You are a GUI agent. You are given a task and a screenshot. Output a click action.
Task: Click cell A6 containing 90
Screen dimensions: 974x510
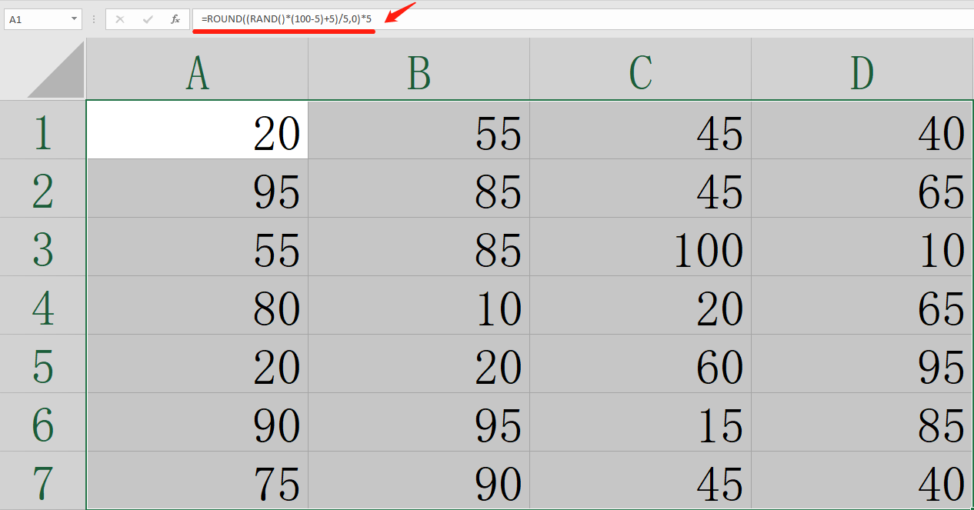(x=198, y=422)
